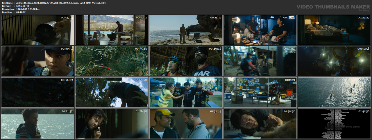Select the thumbnail stamped 01:11:21
The width and height of the screenshot is (372, 140).
coord(260,92)
